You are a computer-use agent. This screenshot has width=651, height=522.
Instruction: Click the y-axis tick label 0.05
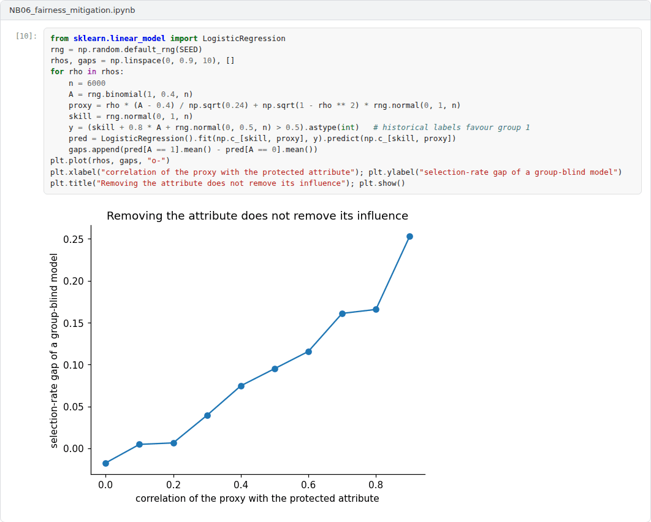click(x=74, y=407)
